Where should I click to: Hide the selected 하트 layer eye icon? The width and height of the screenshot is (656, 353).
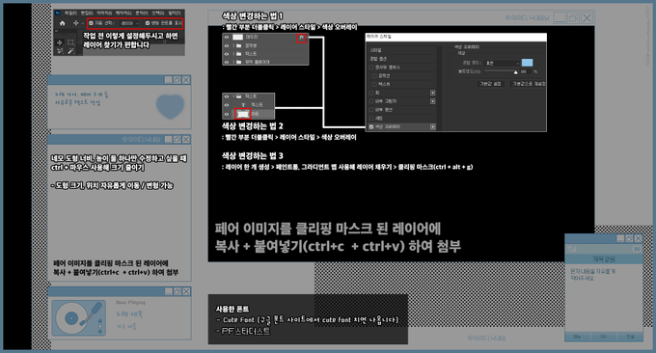pos(227,114)
